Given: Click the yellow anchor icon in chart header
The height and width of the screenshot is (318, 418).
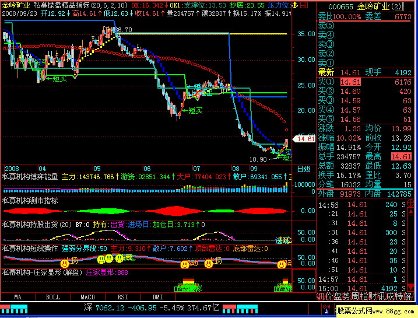Looking at the screenshot, I should [x=294, y=5].
